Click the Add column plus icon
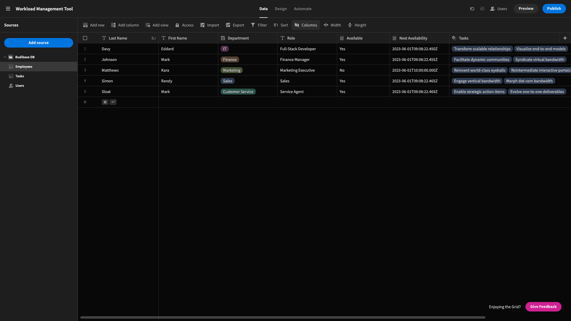The width and height of the screenshot is (571, 321). 565,38
